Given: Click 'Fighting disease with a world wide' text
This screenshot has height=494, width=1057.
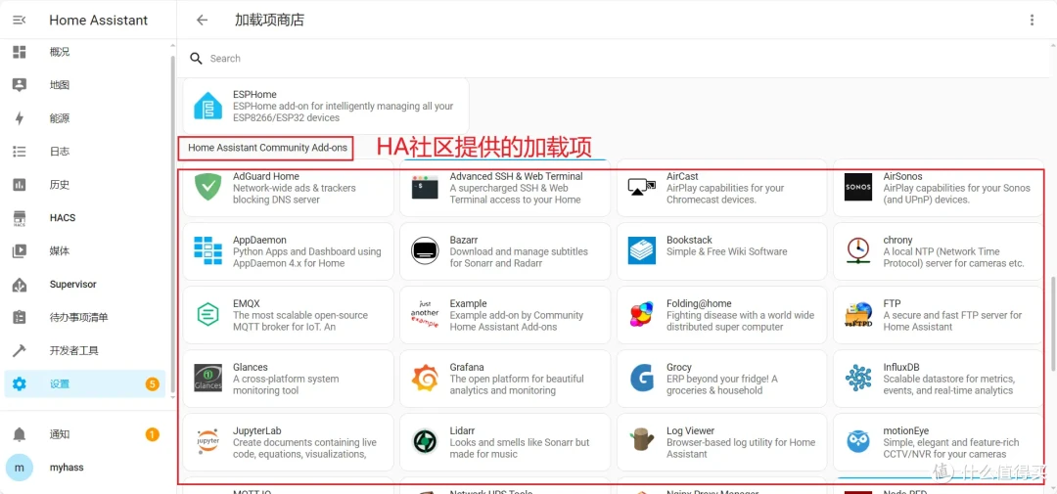Looking at the screenshot, I should point(740,315).
